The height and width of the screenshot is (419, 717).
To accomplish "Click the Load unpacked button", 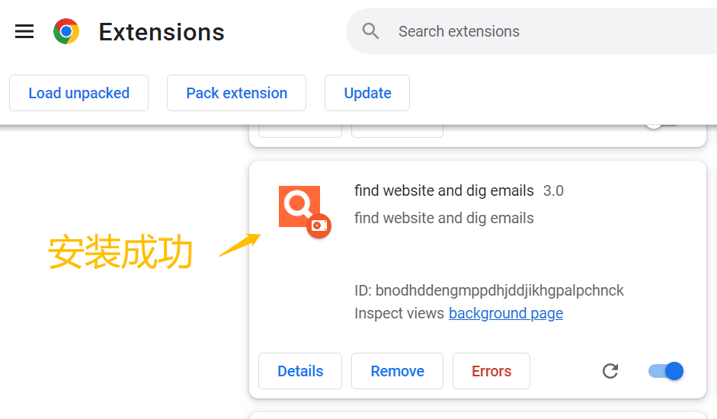I will point(78,93).
